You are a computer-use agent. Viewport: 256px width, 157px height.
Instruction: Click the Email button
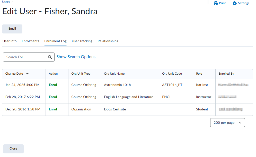coord(12,29)
